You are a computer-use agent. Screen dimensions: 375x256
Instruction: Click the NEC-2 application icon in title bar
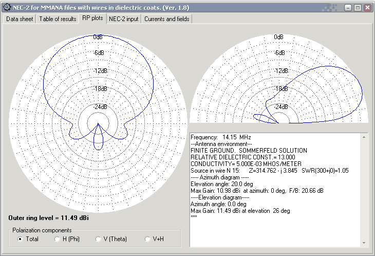(7, 7)
